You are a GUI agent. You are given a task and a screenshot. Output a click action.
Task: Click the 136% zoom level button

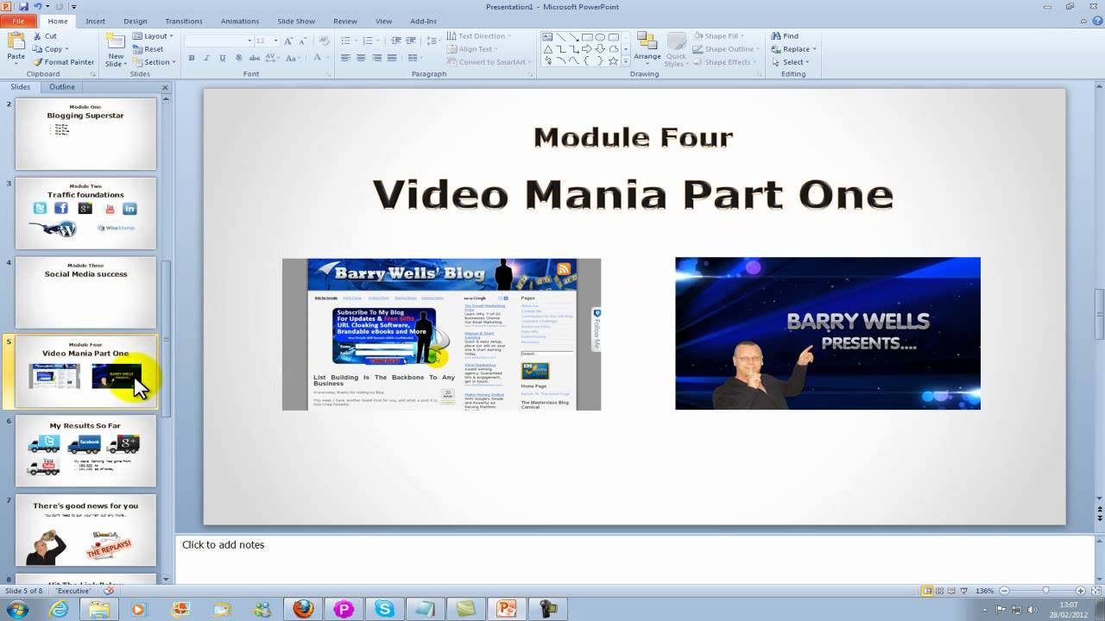click(984, 591)
